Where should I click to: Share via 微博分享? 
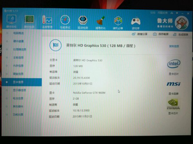click(x=140, y=34)
